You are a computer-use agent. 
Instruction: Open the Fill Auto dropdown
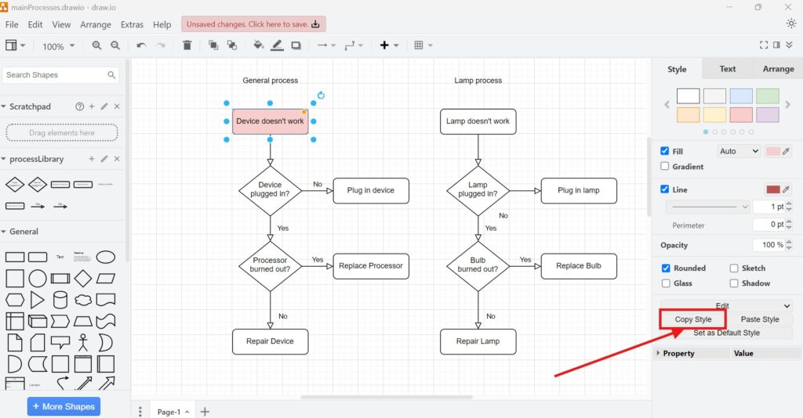pyautogui.click(x=739, y=151)
